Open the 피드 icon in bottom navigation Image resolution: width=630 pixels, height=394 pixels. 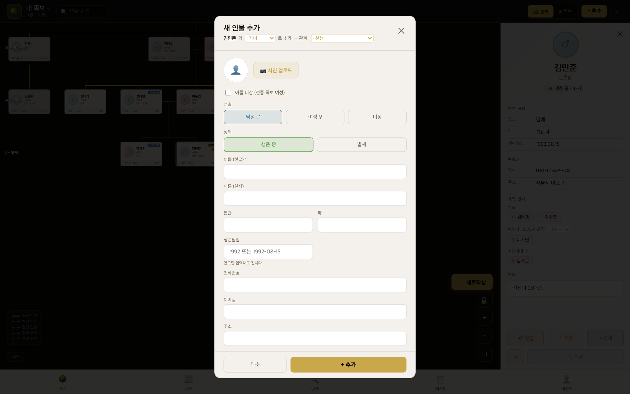189,379
